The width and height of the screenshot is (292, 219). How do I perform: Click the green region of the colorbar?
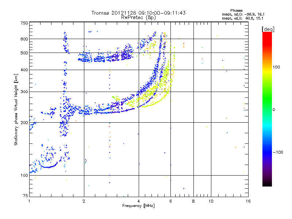click(267, 99)
